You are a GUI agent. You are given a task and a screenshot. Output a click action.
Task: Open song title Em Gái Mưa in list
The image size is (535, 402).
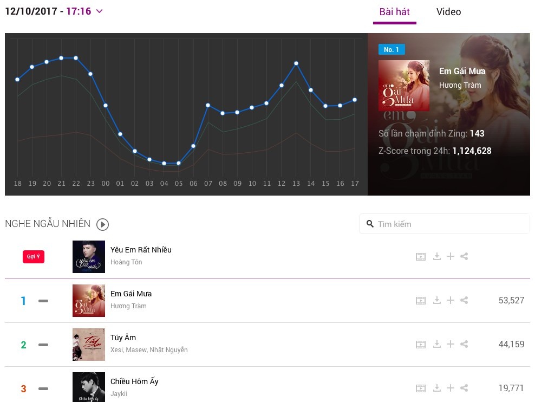point(131,294)
